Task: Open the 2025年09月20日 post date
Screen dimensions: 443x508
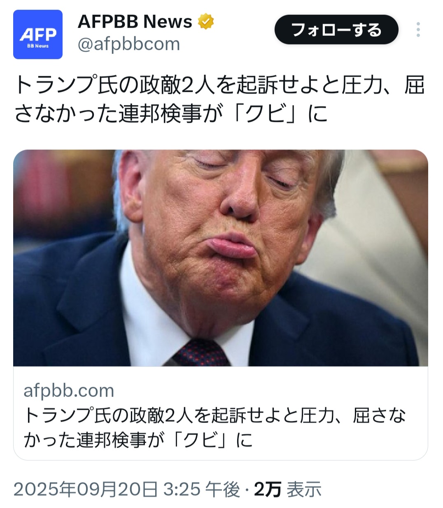Action: (86, 489)
